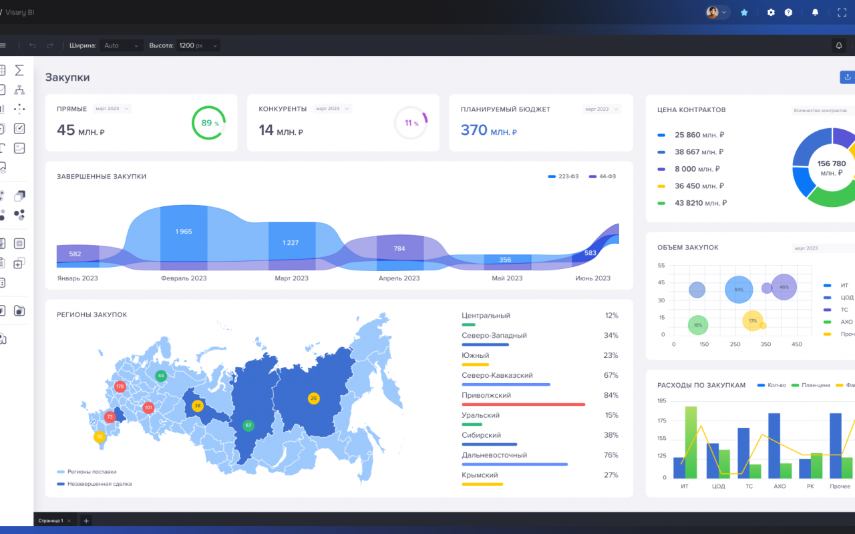The width and height of the screenshot is (855, 534).
Task: Open the help question mark icon
Action: [788, 12]
